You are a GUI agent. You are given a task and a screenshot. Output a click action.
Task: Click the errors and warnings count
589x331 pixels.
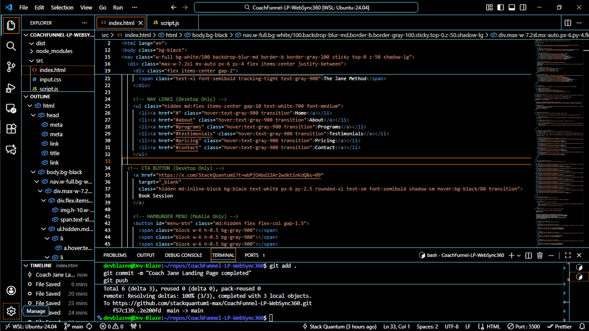[111, 327]
